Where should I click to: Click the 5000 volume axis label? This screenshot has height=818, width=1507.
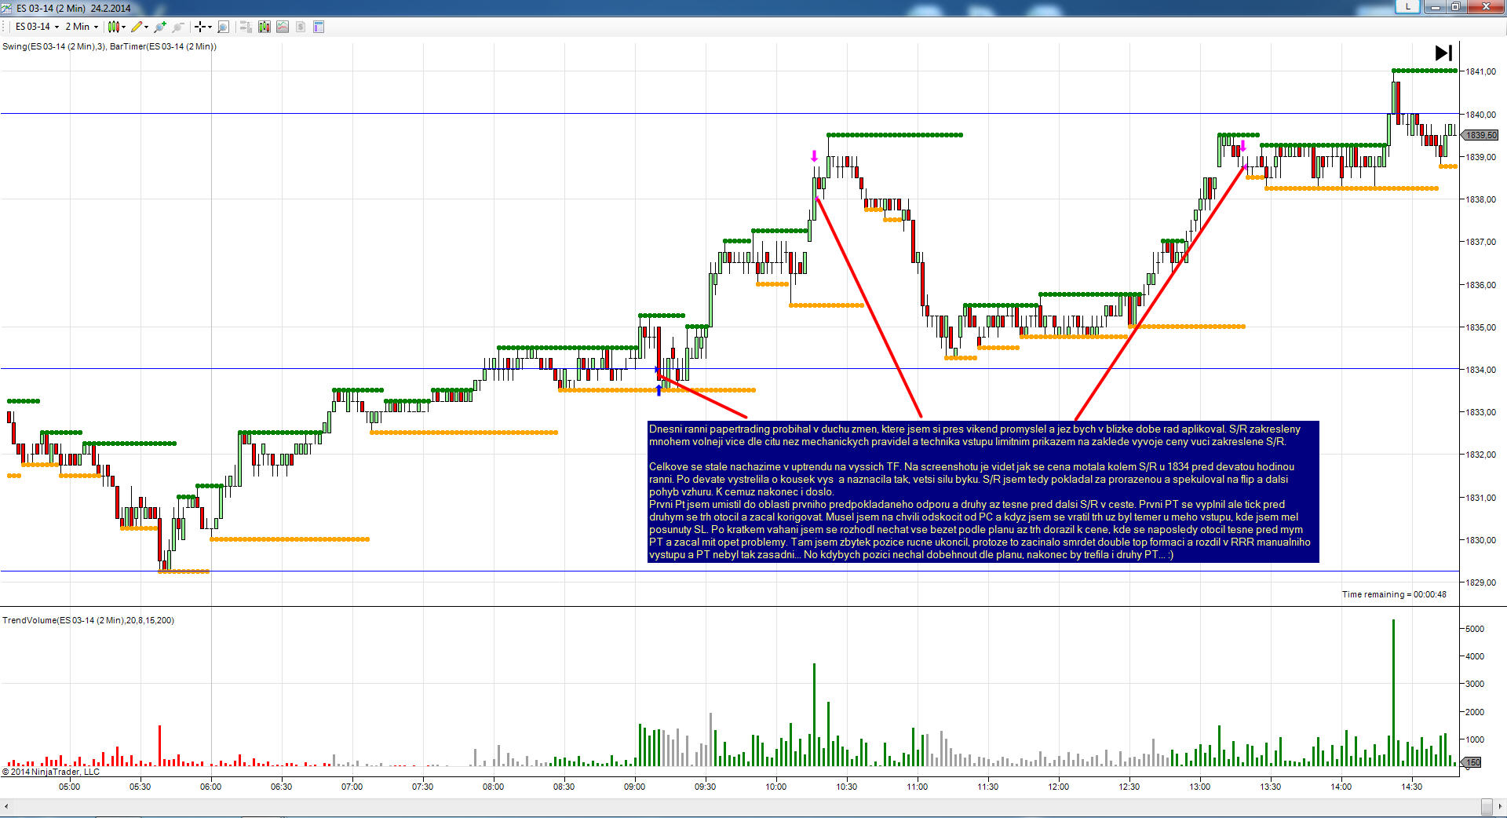click(x=1475, y=629)
